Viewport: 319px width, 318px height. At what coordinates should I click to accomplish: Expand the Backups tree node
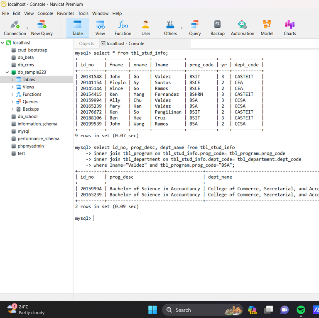12,109
